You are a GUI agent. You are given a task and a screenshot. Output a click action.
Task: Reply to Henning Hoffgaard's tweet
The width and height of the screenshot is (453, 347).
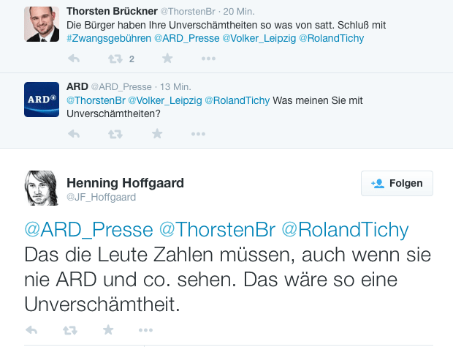click(31, 330)
